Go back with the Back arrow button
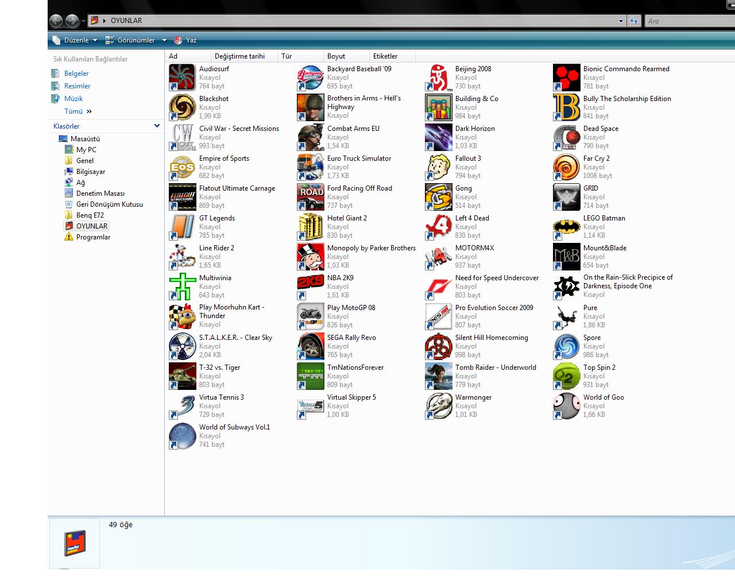This screenshot has height=588, width=735. pos(56,21)
